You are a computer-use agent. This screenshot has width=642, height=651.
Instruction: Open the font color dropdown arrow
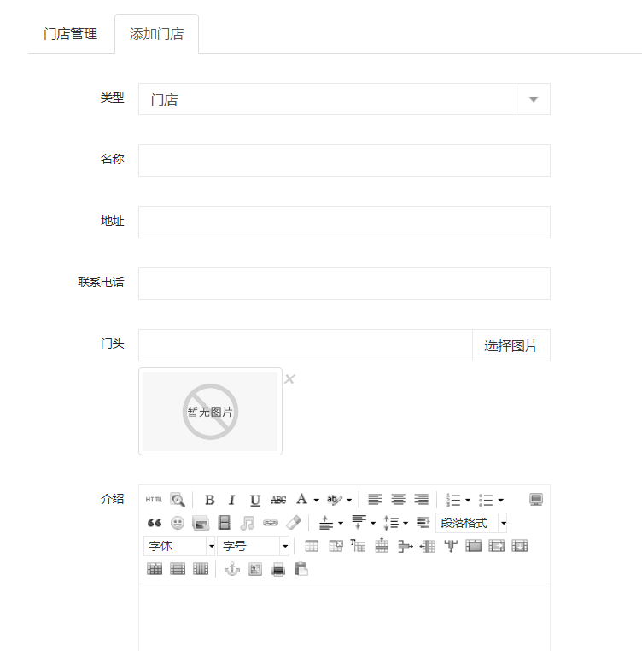[316, 500]
